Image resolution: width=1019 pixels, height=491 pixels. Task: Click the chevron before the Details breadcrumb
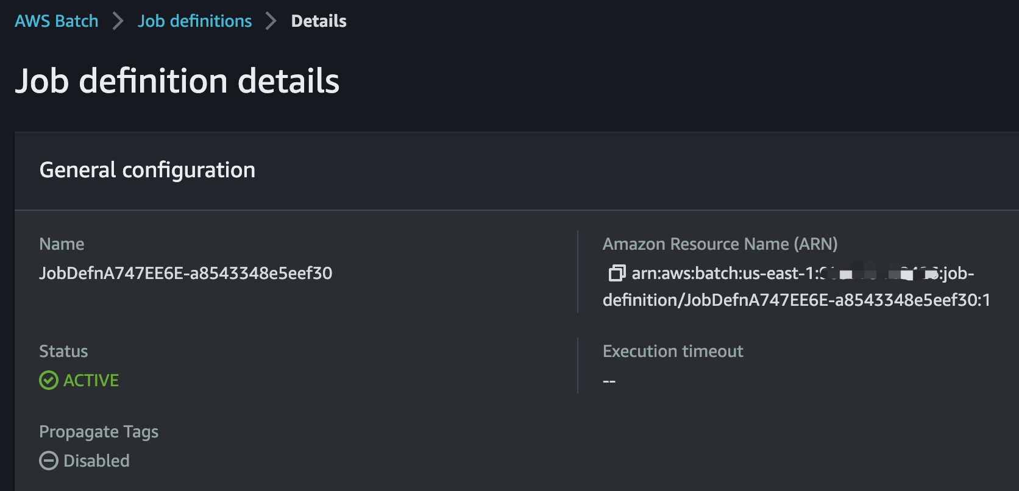(269, 21)
